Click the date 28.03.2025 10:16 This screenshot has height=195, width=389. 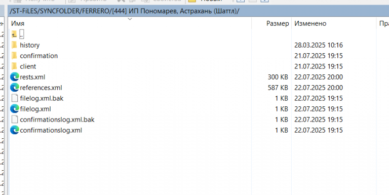(x=319, y=45)
